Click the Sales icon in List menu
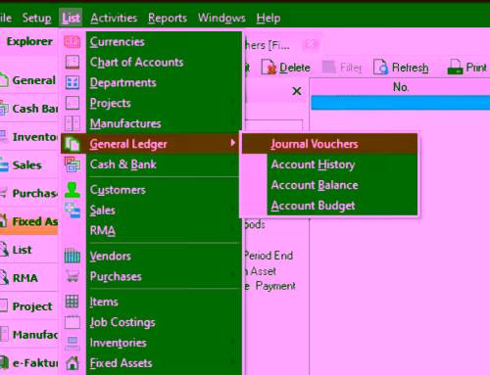Image resolution: width=490 pixels, height=375 pixels. (73, 211)
